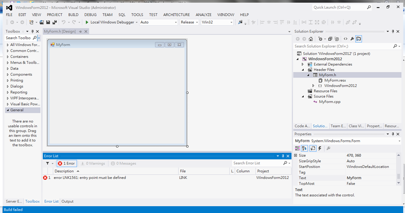Switch Properties to Alphabetical sort

click(304, 148)
